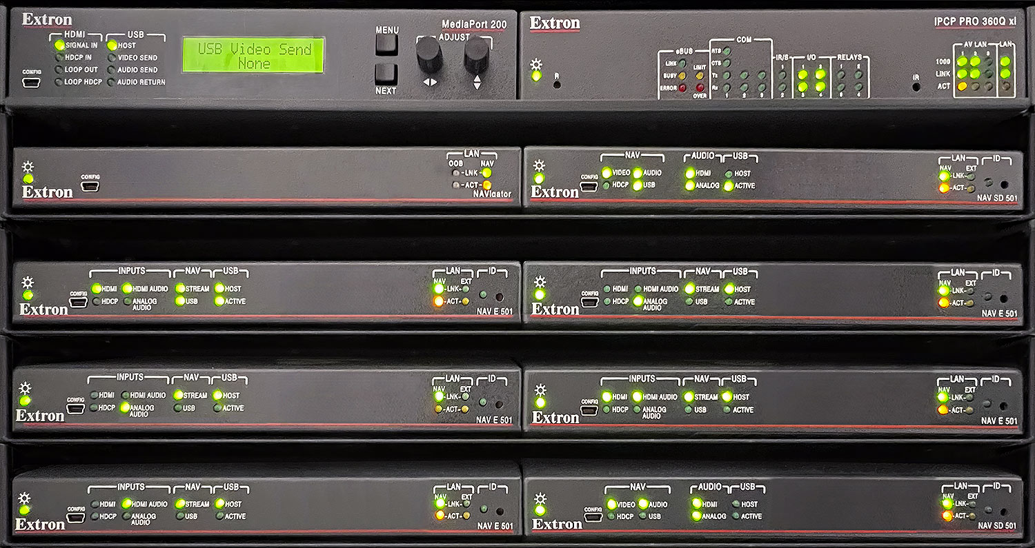The image size is (1035, 548).
Task: Click the I/O 4 LED on the IPCP
Action: point(820,88)
